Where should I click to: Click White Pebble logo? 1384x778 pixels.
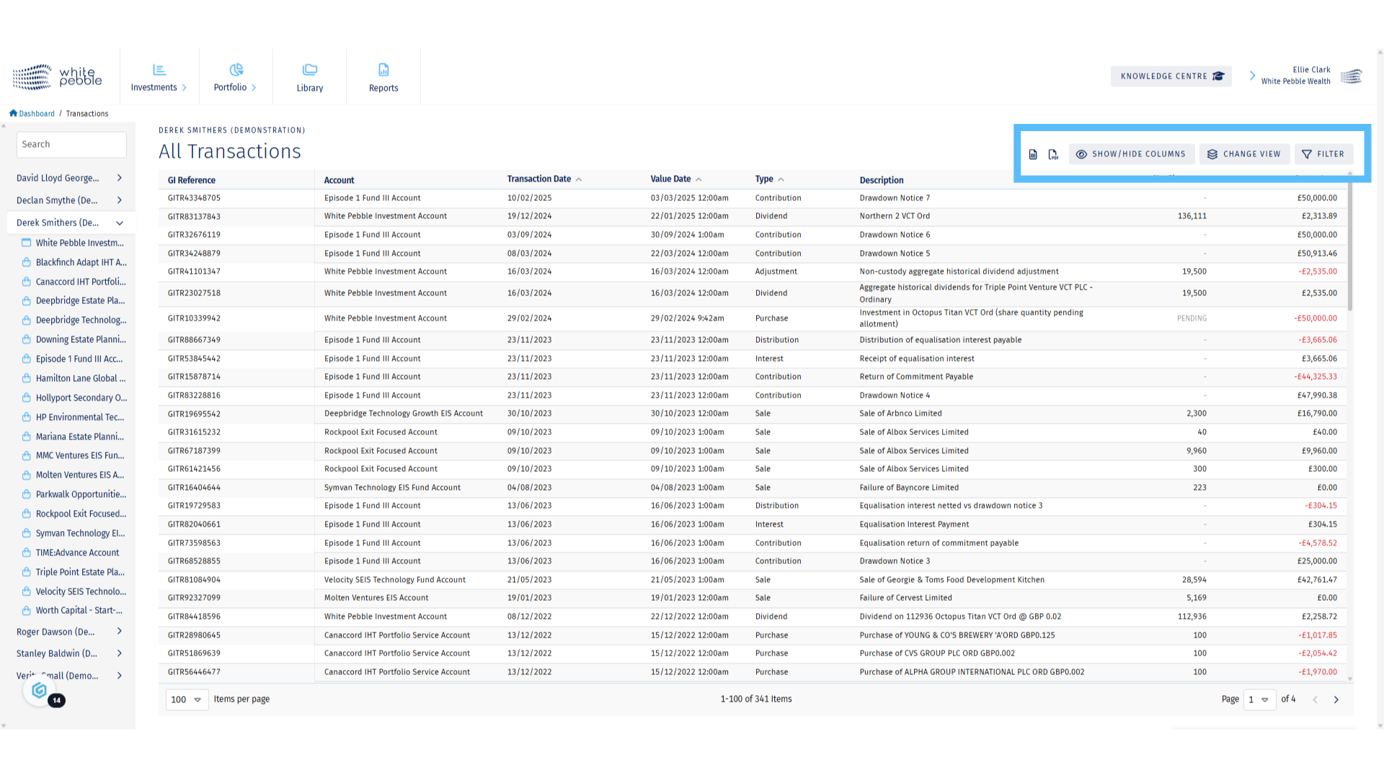(58, 76)
